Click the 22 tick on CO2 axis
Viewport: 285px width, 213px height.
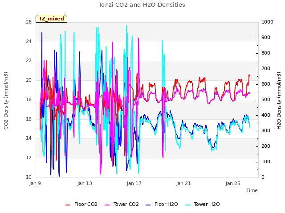pyautogui.click(x=28, y=61)
